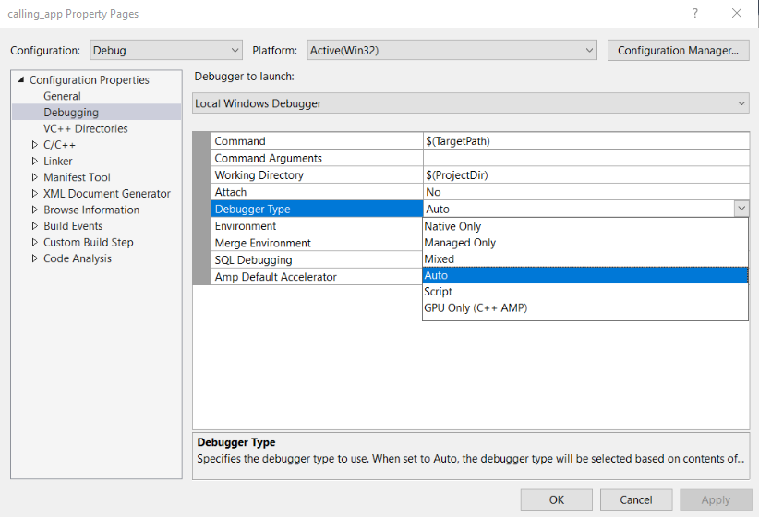
Task: Expand the Code Analysis node
Action: click(35, 258)
